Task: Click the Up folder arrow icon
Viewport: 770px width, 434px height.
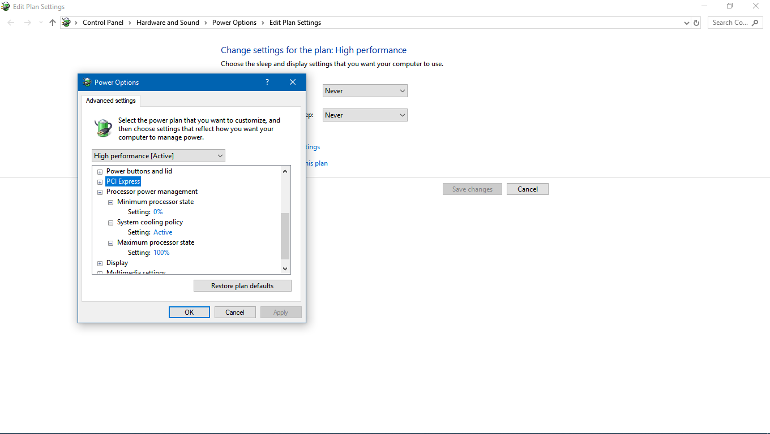Action: tap(53, 23)
